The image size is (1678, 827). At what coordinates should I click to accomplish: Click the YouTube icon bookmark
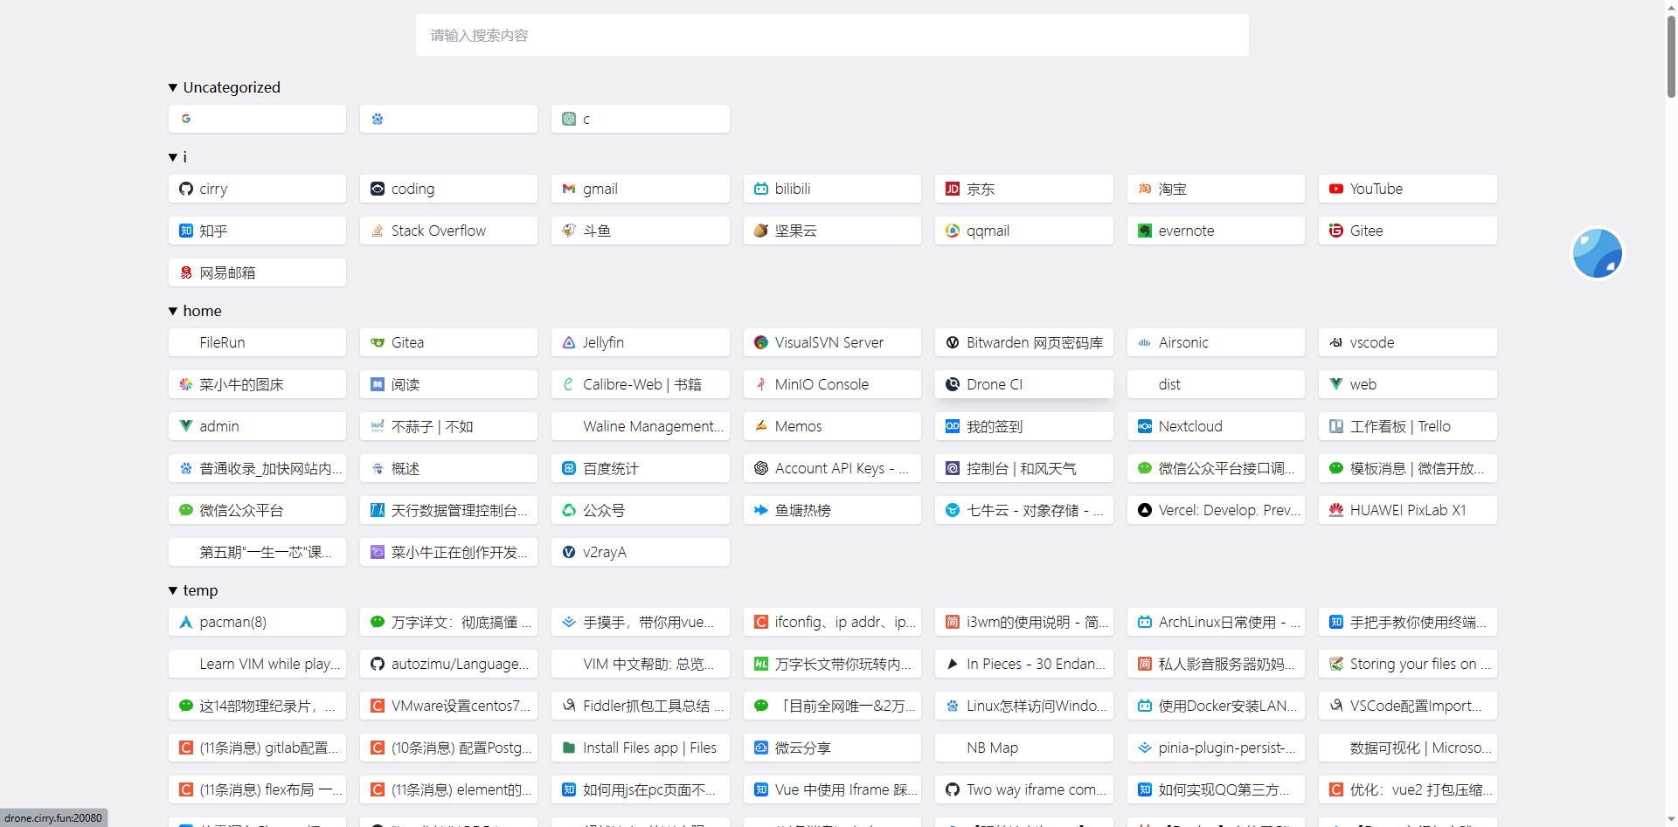click(1335, 189)
